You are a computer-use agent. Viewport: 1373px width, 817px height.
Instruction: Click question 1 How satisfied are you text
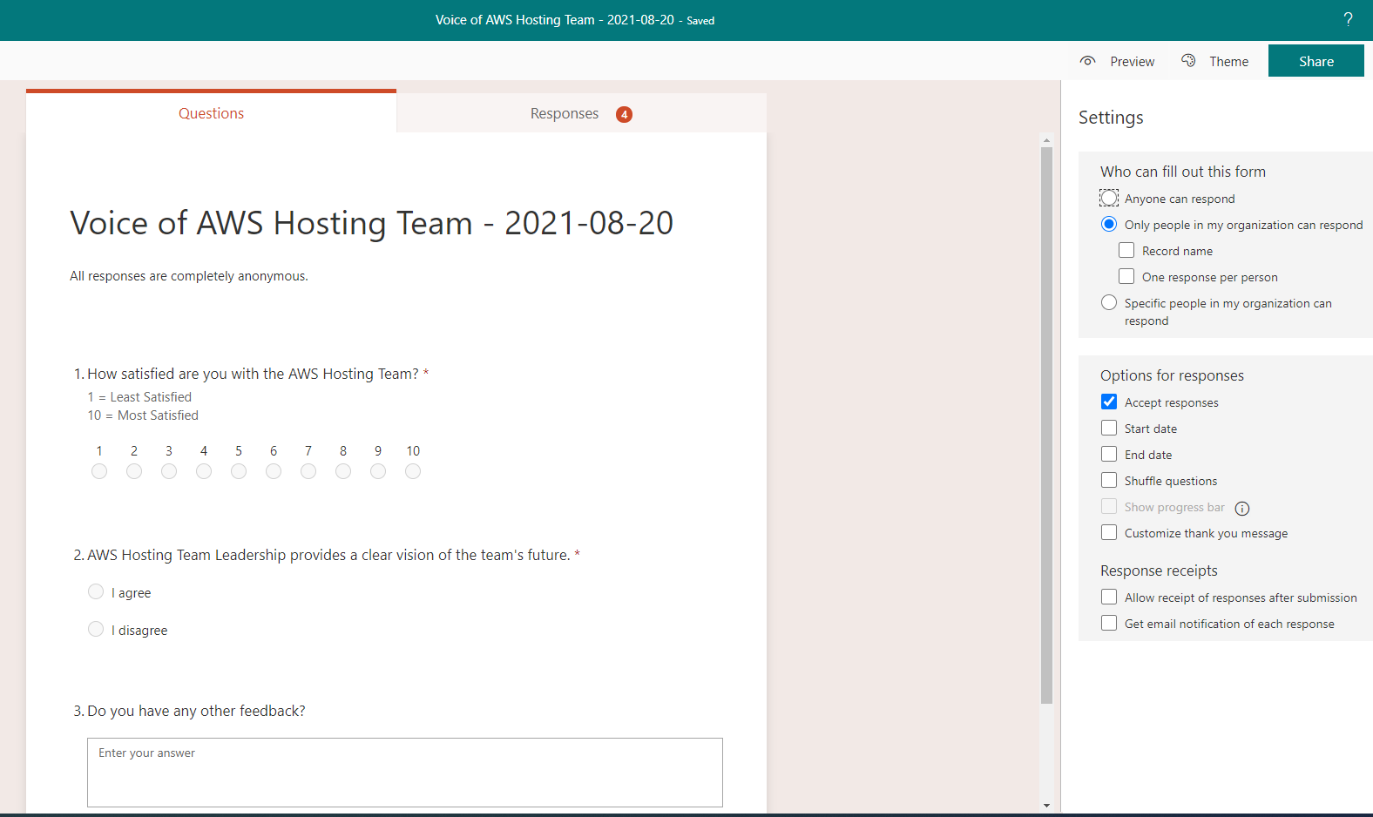(x=253, y=374)
